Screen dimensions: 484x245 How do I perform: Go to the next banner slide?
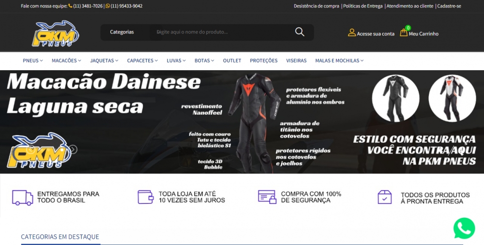73,150
